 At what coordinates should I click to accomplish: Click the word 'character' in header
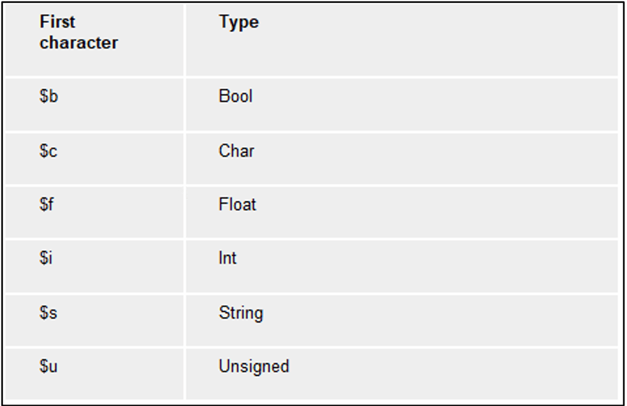[x=79, y=42]
